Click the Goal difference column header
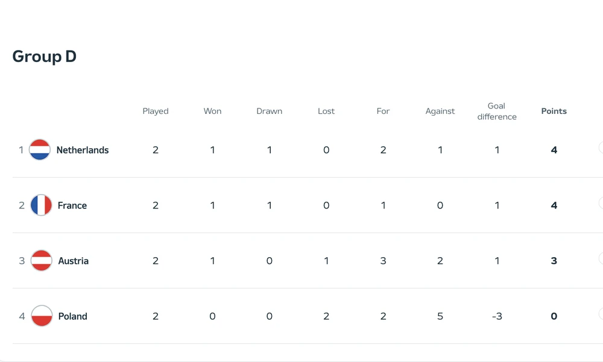The width and height of the screenshot is (603, 362). point(497,111)
